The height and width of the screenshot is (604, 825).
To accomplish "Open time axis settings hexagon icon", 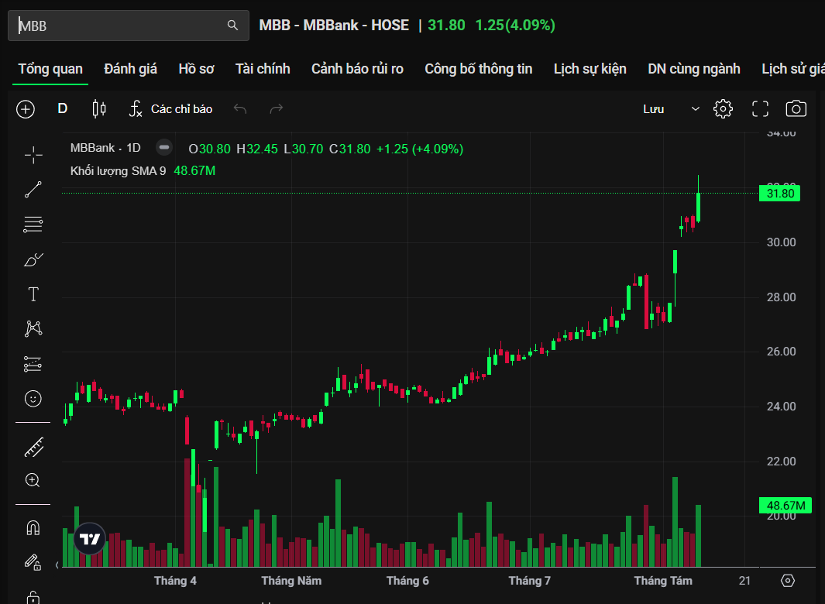I will click(788, 581).
